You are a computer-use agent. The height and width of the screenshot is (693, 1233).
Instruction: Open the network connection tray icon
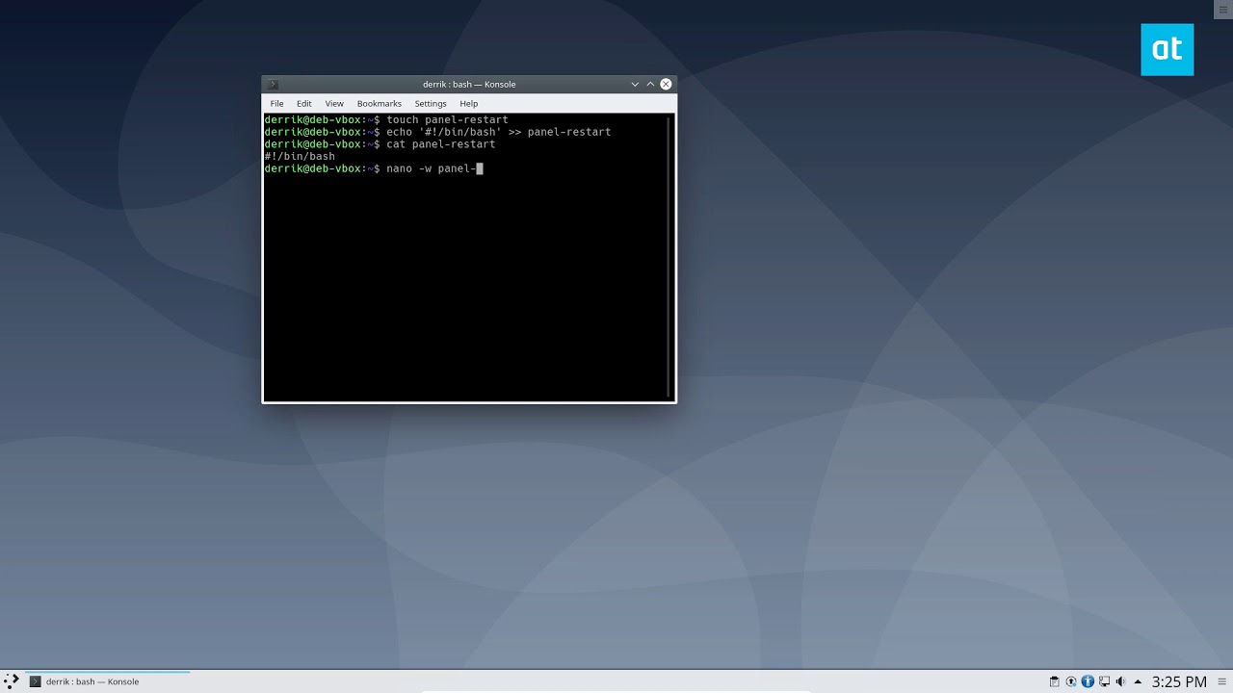coord(1104,681)
